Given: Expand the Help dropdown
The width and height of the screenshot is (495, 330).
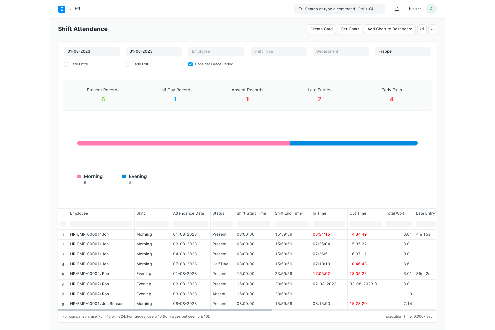Looking at the screenshot, I should (x=415, y=9).
